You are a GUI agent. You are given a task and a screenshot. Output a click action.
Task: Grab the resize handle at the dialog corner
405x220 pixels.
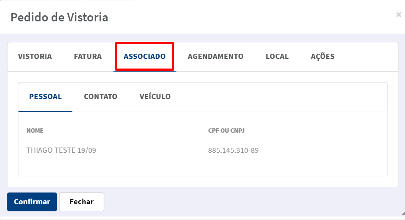coord(403,213)
